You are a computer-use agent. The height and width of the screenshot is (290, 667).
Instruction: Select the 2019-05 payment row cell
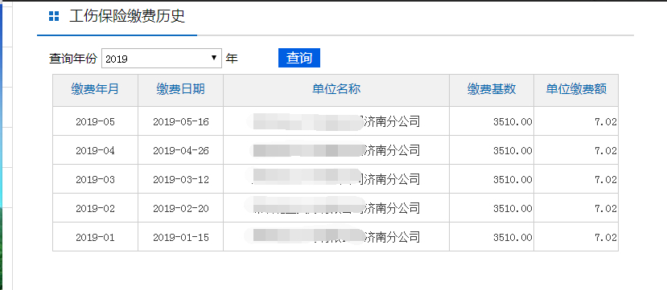95,121
